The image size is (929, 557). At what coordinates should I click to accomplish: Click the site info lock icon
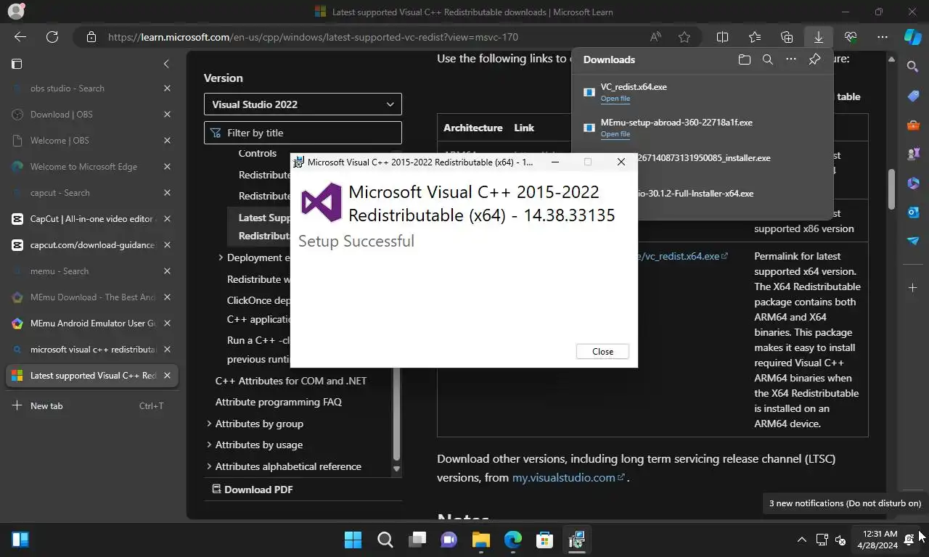point(91,37)
